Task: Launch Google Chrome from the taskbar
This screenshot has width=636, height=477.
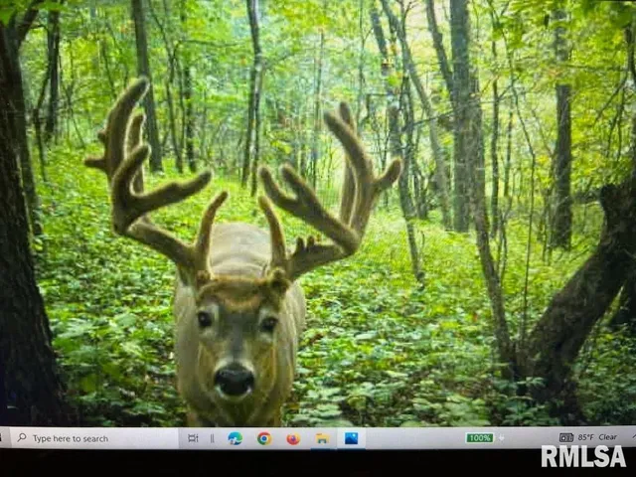Action: click(x=263, y=437)
